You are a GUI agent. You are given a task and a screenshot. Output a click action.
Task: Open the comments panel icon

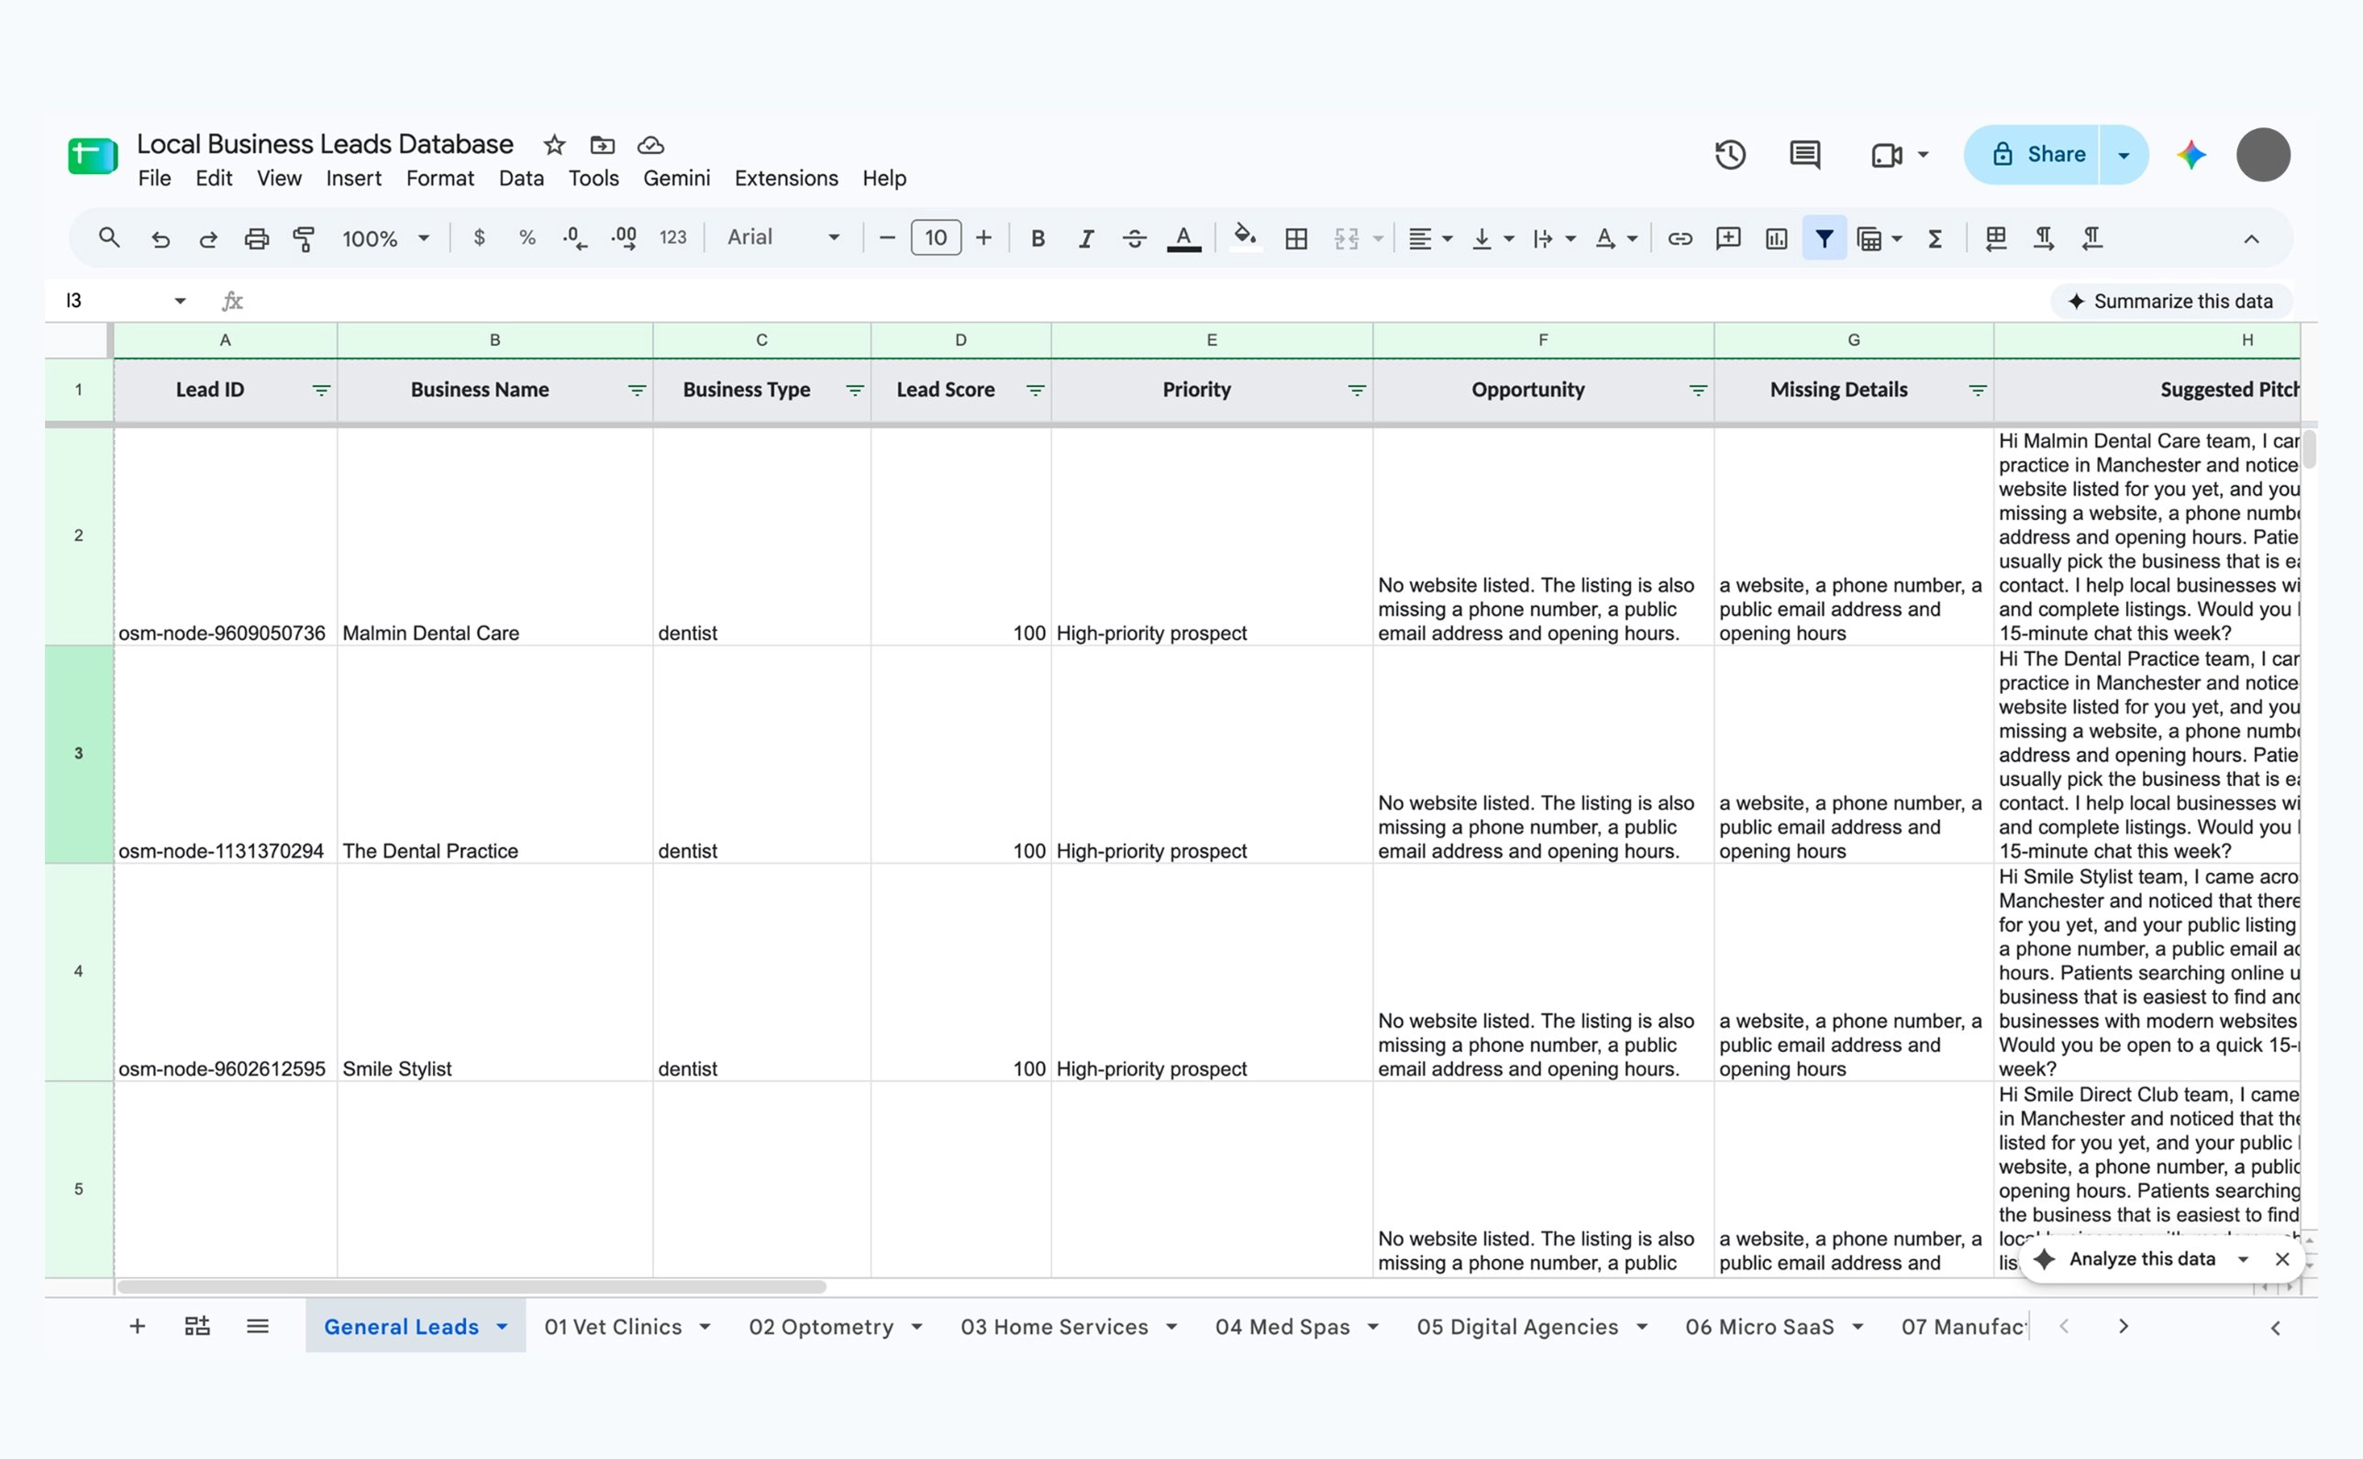point(1805,154)
